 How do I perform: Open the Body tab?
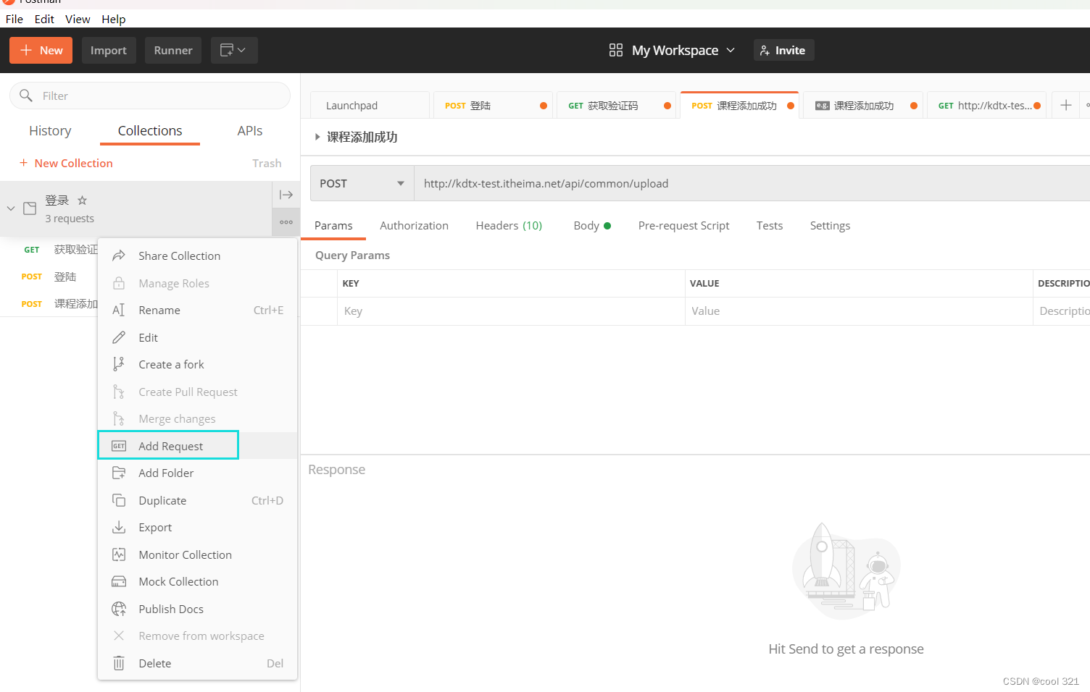coord(592,226)
